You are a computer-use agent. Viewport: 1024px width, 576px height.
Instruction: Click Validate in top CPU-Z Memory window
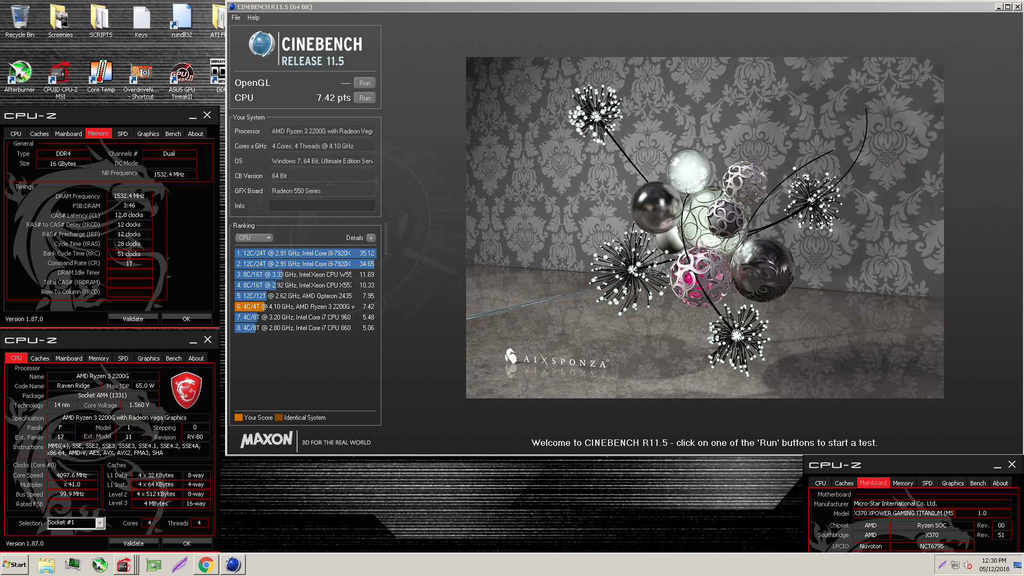click(133, 319)
